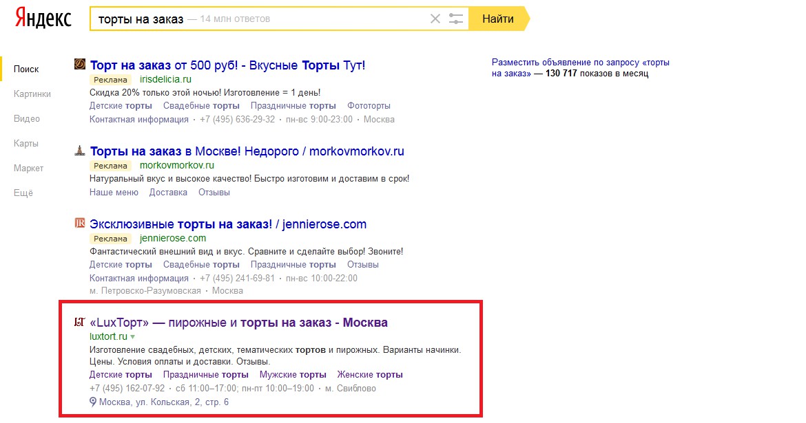Click Разместить объявление по запросу link
This screenshot has height=423, width=806.
click(x=580, y=68)
